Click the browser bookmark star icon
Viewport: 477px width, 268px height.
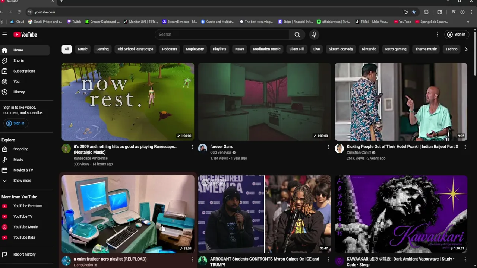(x=414, y=12)
